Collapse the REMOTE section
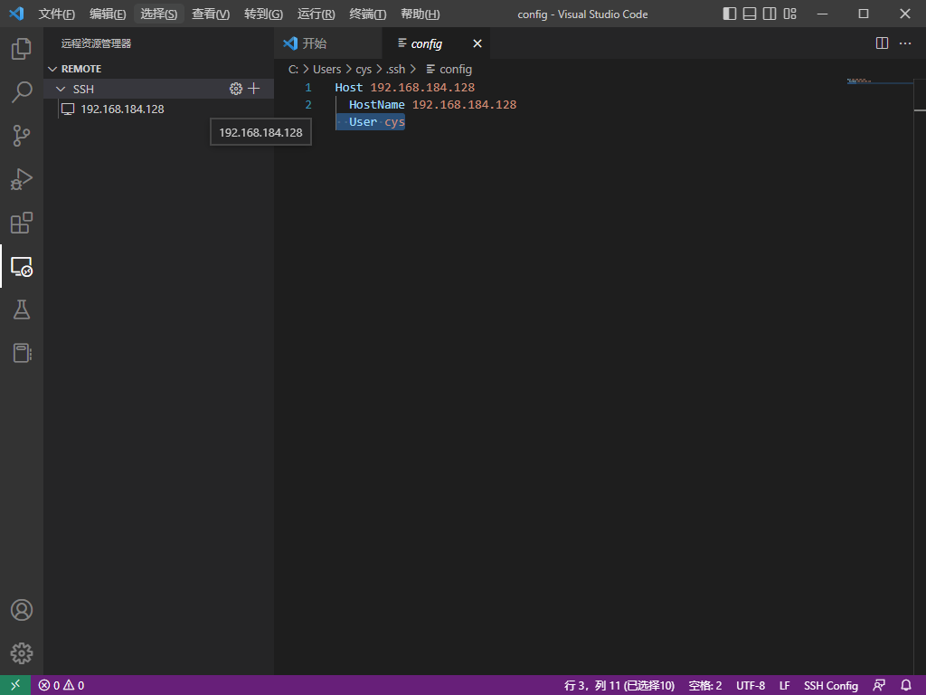This screenshot has height=695, width=926. [52, 68]
